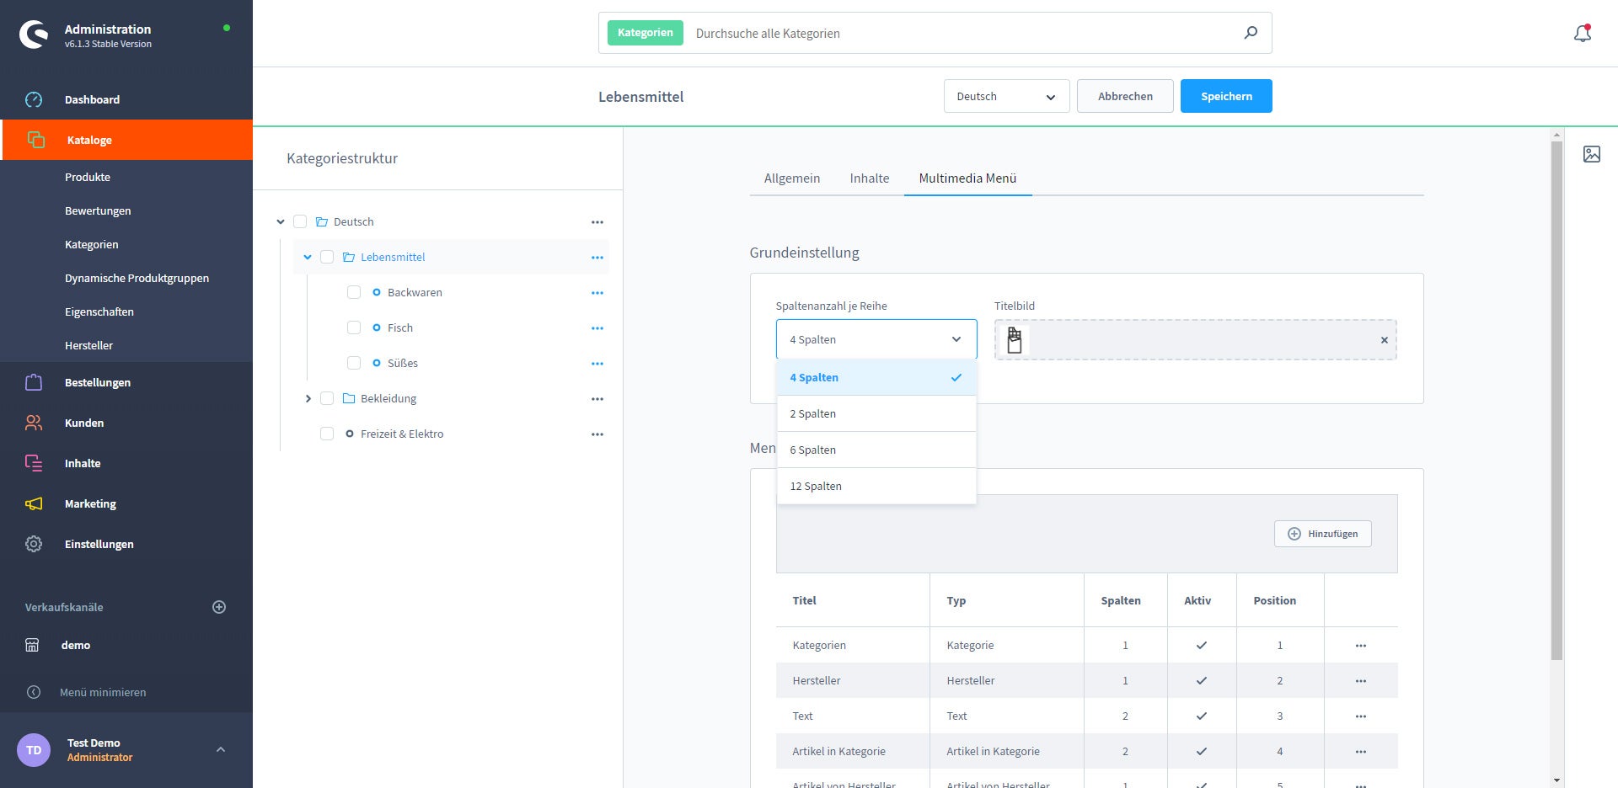Open the media sidebar image icon
This screenshot has height=788, width=1618.
(1592, 154)
